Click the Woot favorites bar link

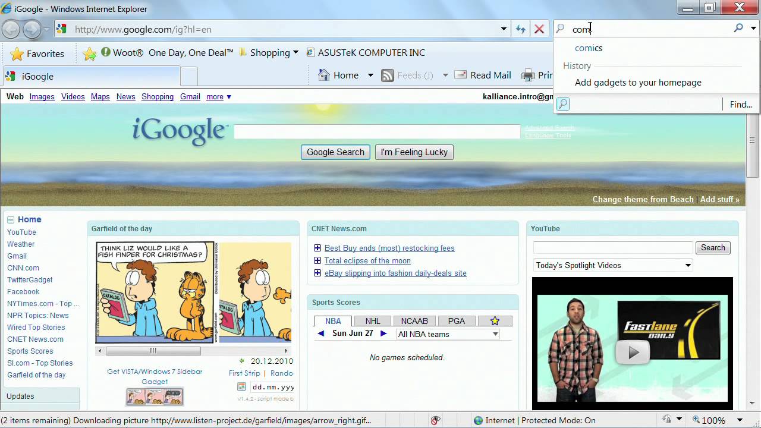[166, 53]
